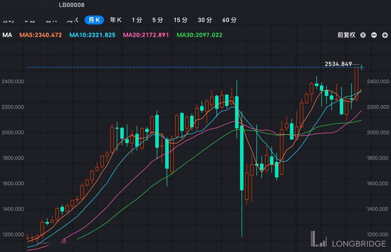The width and height of the screenshot is (391, 252).
Task: Click the MA10:2321.825 indicator value
Action: 92,35
